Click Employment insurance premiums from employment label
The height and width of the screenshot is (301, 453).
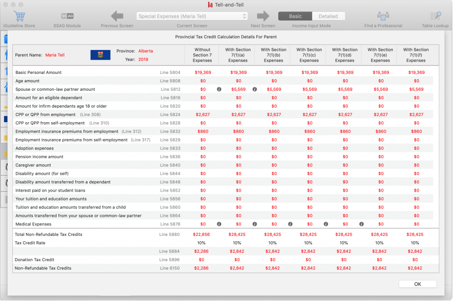tap(67, 131)
